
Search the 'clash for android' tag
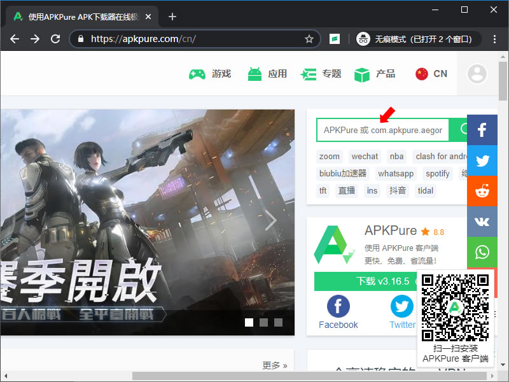[440, 157]
